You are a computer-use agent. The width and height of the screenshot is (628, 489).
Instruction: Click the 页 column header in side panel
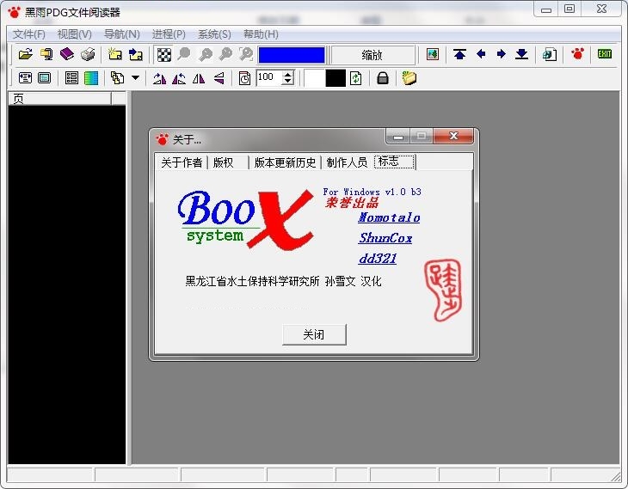click(59, 99)
